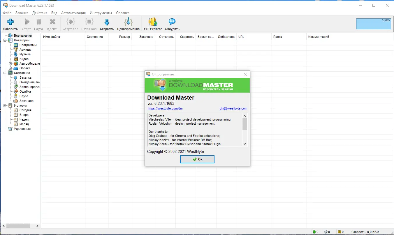Select Вчера under История
The height and width of the screenshot is (235, 394).
point(24,115)
